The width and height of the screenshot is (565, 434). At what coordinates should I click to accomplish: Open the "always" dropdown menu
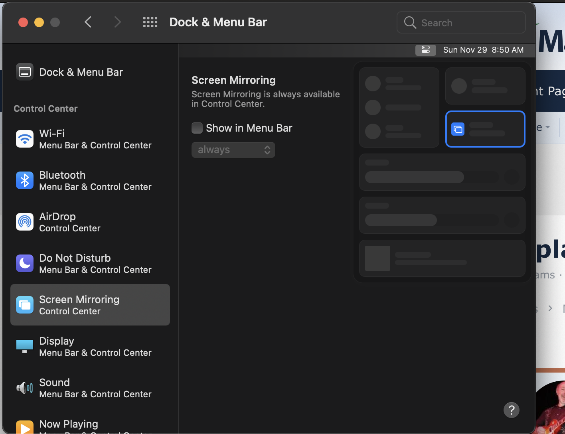(233, 150)
